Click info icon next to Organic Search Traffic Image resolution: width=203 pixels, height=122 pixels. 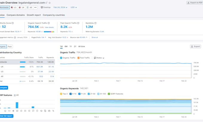tap(49, 23)
